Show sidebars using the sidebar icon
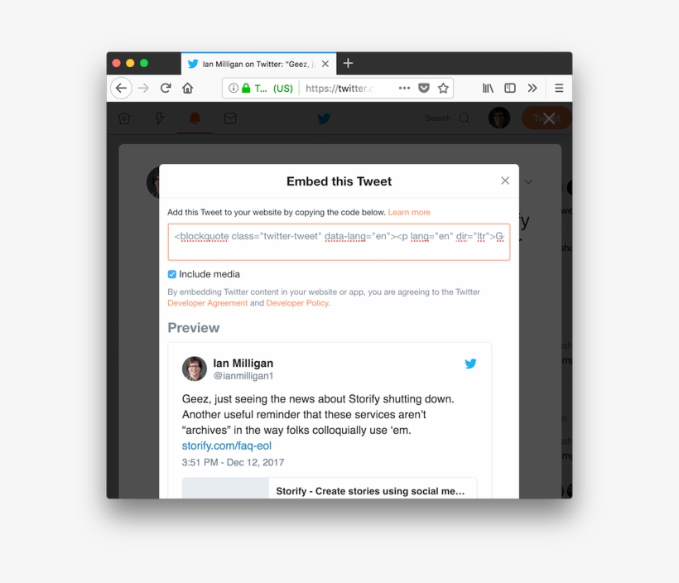This screenshot has height=583, width=679. pyautogui.click(x=510, y=89)
